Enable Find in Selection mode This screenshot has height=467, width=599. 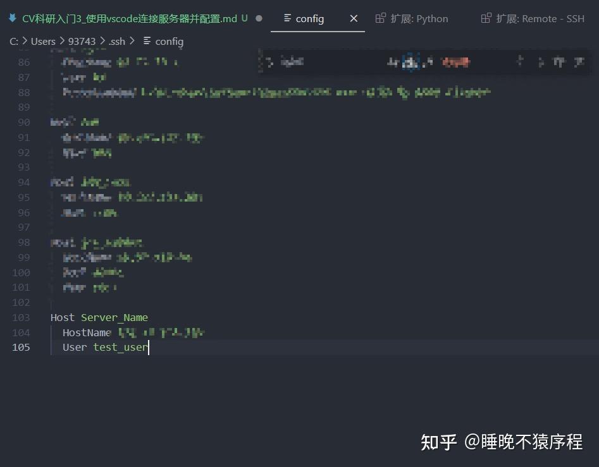point(560,62)
